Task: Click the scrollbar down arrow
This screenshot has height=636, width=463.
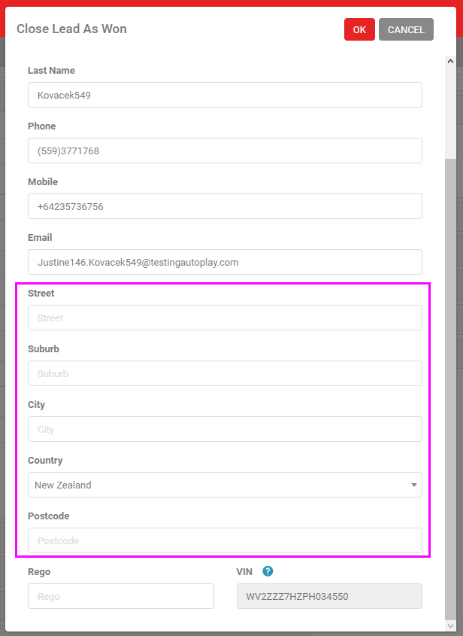Action: 450,626
